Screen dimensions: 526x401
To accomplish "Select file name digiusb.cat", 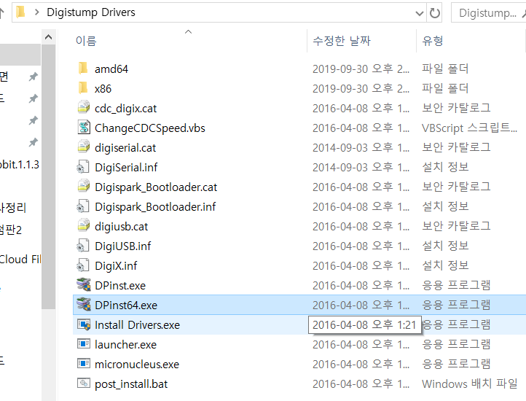I will pyautogui.click(x=121, y=227).
